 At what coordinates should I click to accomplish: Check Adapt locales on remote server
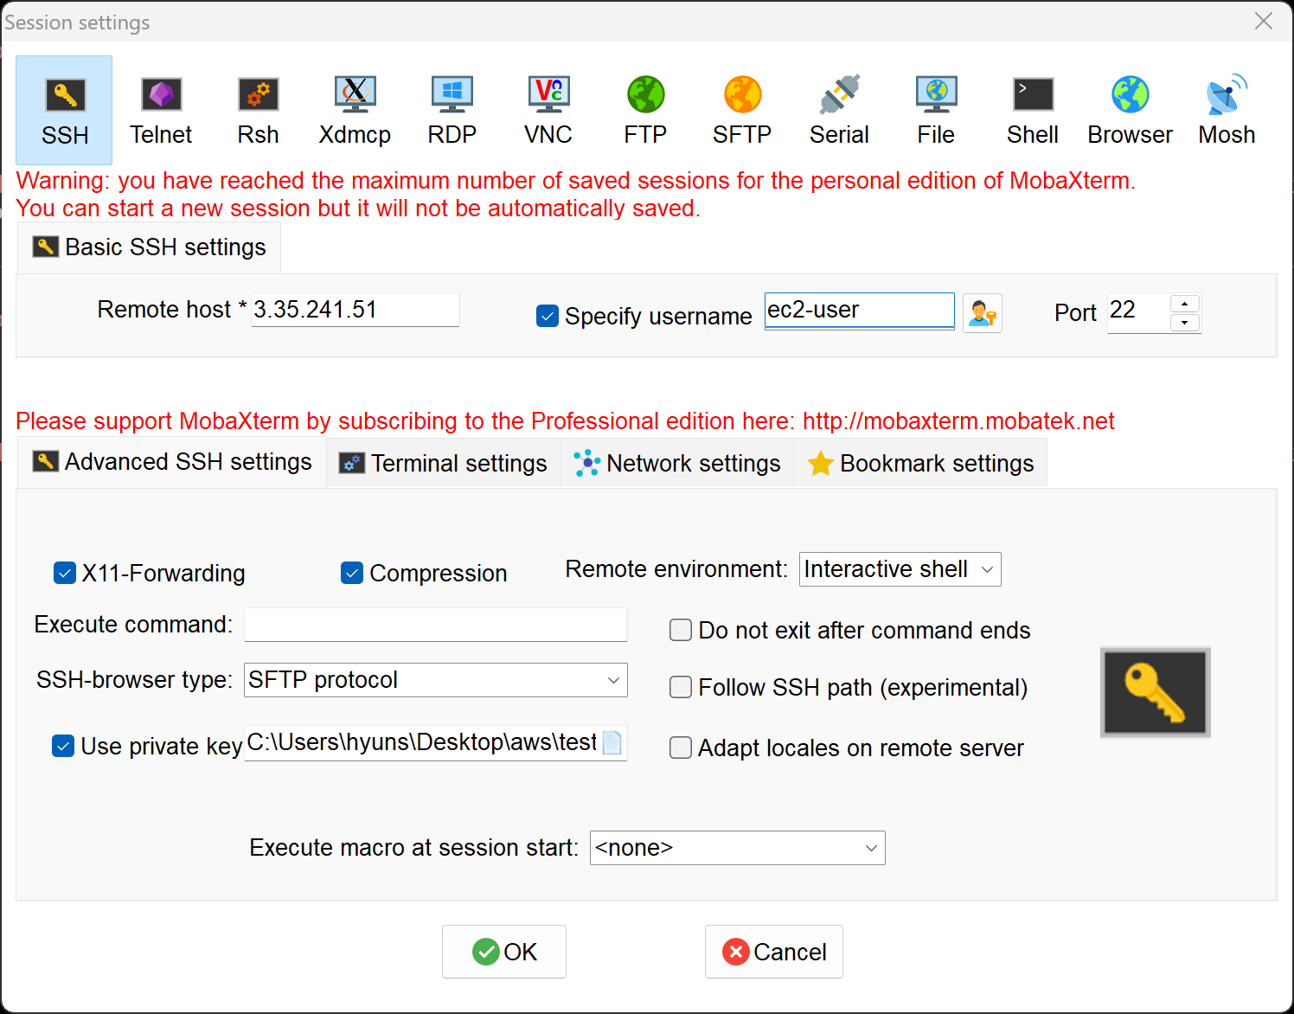click(x=681, y=748)
